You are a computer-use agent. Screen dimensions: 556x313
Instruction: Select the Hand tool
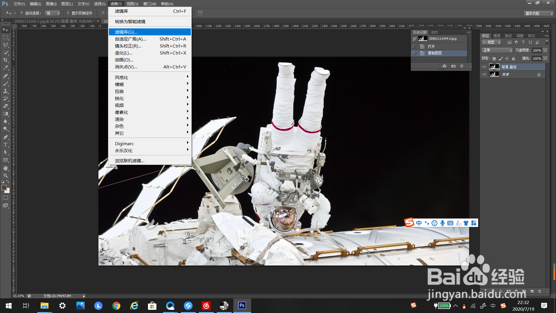click(6, 168)
